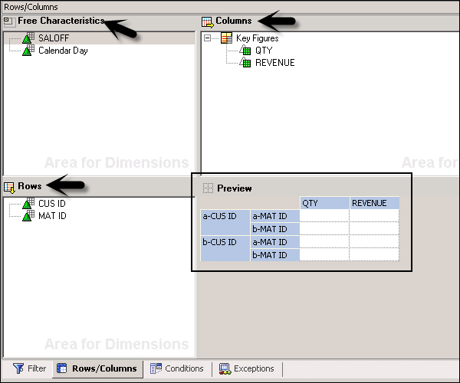Select SALOFF in Free Characteristics
The image size is (460, 383).
coord(54,38)
